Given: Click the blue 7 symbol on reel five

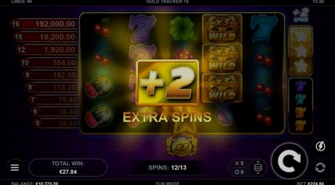Looking at the screenshot, I should tap(264, 28).
